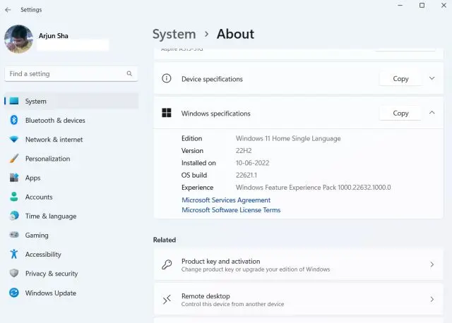
Task: Click the Personalization paintbrush icon
Action: point(14,159)
